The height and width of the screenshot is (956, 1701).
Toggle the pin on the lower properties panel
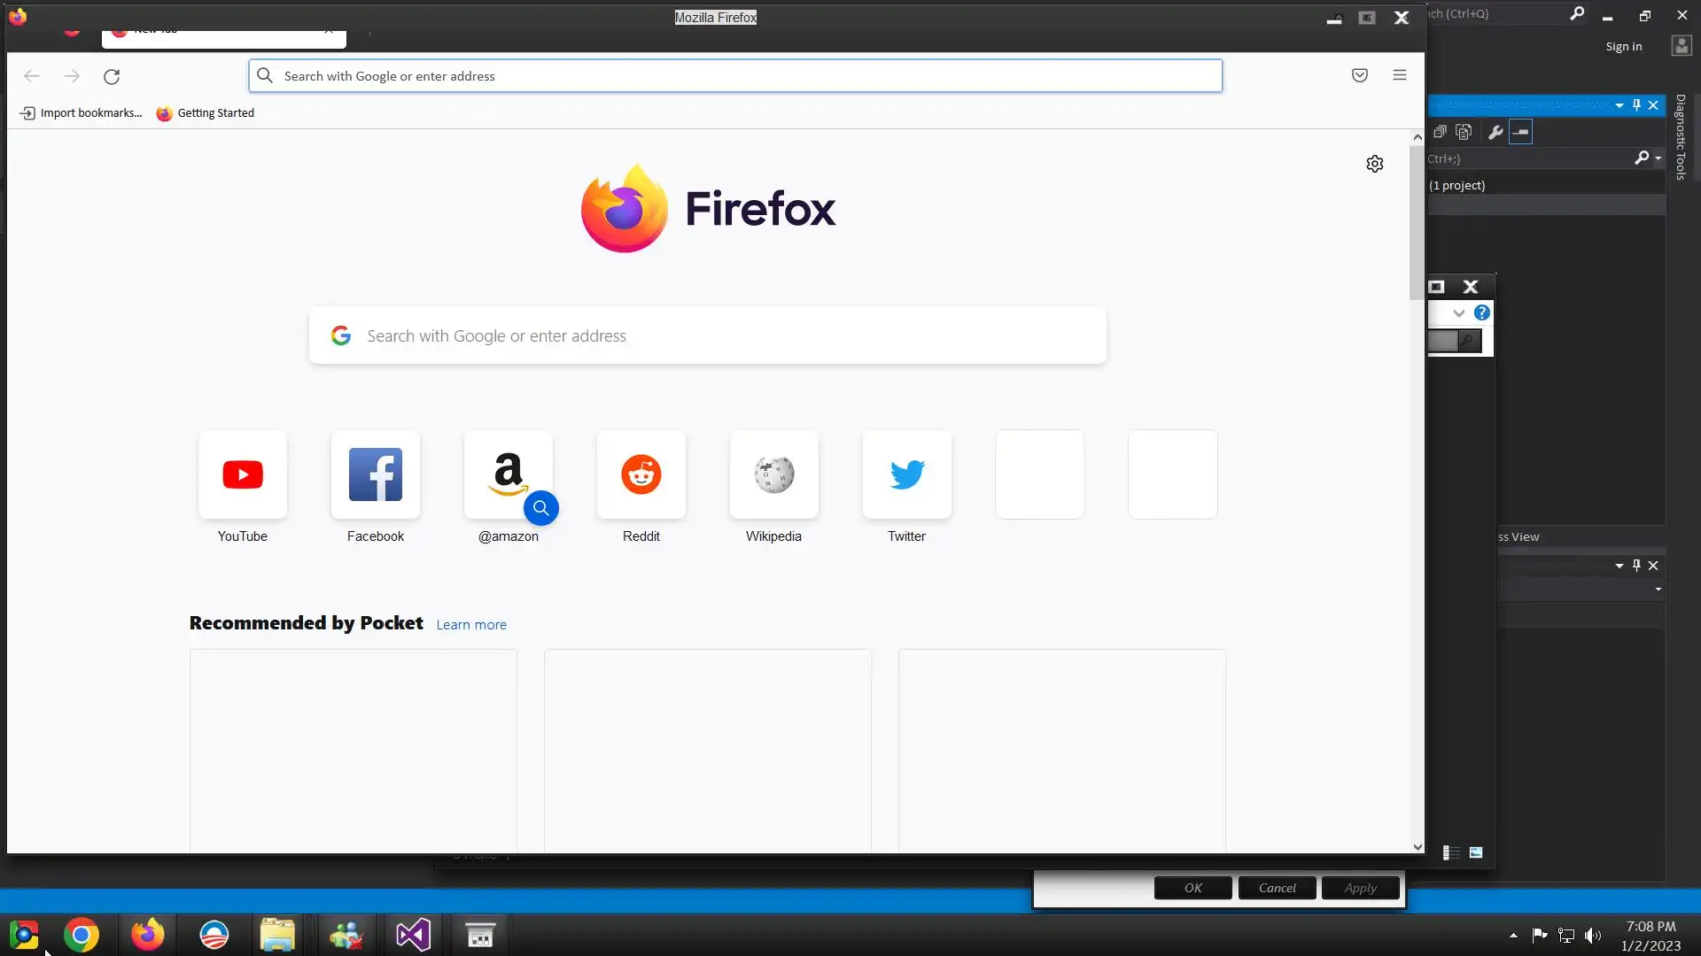click(x=1636, y=565)
